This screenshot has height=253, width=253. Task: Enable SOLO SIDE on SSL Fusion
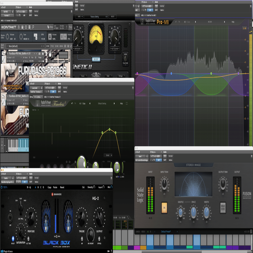(x=223, y=207)
